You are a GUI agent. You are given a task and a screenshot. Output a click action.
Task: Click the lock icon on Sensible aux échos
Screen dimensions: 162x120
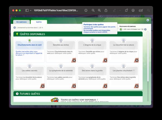pyautogui.click(x=74, y=60)
